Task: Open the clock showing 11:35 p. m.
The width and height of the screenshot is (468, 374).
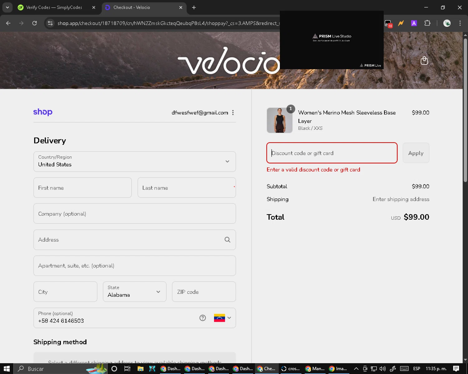Action: pos(436,369)
